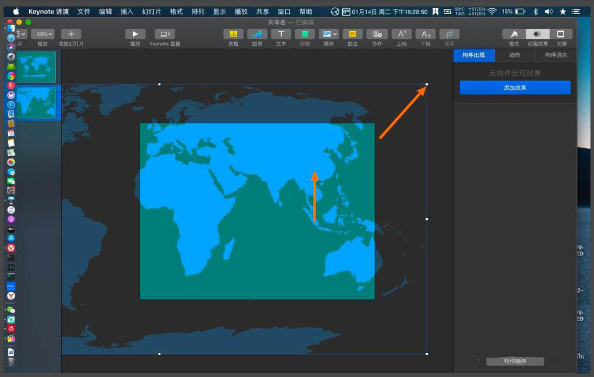Select the teal world map image on canvas
Viewport: 594px width, 377px height.
[x=257, y=211]
